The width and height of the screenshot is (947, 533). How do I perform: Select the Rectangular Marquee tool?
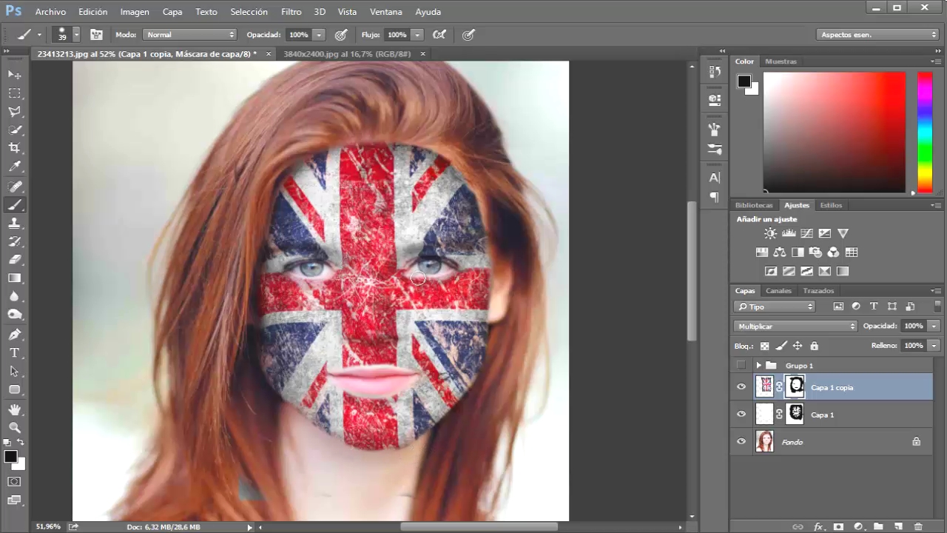(x=15, y=93)
